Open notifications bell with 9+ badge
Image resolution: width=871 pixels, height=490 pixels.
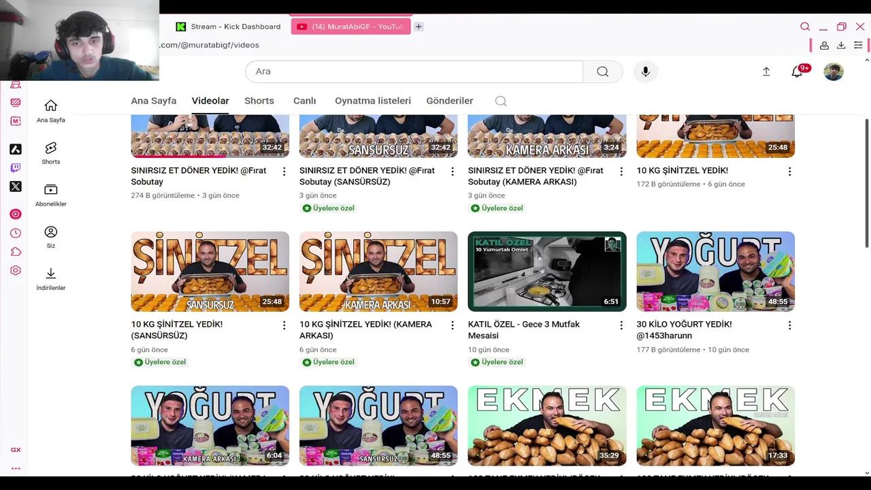[x=797, y=71]
